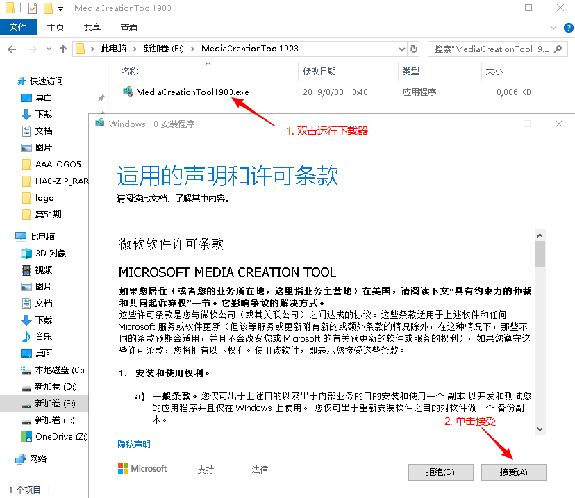Click the MediaCreationTool1903.exe file icon
The image size is (575, 498).
click(x=128, y=91)
